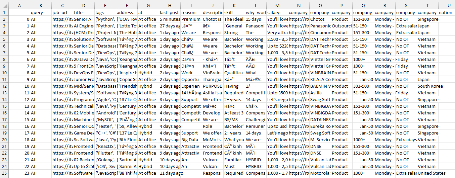Click "['Golang'," tags cell
The image size is (455, 178).
(x=105, y=160)
